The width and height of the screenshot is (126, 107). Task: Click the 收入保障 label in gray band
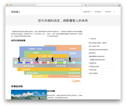[x=28, y=60]
